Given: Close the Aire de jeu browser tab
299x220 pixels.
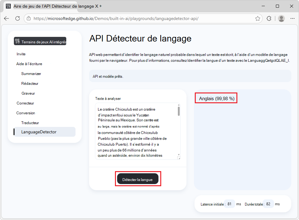Looking at the screenshot, I should coord(97,6).
